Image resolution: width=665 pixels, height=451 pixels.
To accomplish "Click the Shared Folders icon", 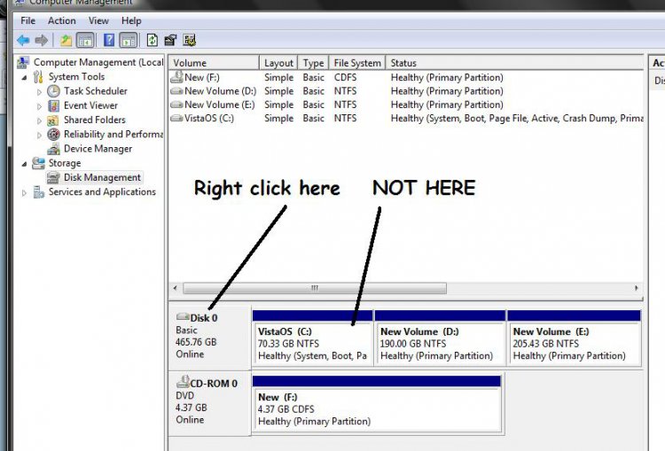I will tap(53, 121).
